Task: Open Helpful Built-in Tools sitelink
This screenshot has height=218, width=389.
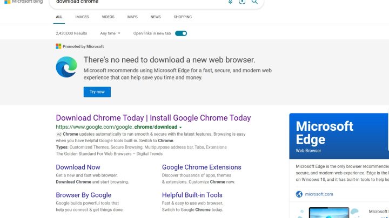Action: point(192,195)
